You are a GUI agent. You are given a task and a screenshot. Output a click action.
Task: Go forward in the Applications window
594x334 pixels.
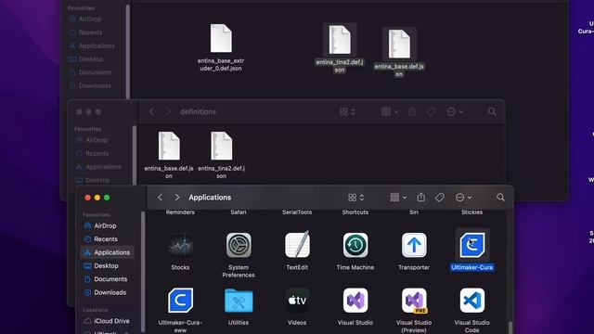coord(177,198)
